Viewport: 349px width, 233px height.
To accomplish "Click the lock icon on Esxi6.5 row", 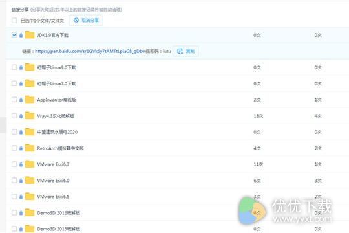I will [x=21, y=197].
